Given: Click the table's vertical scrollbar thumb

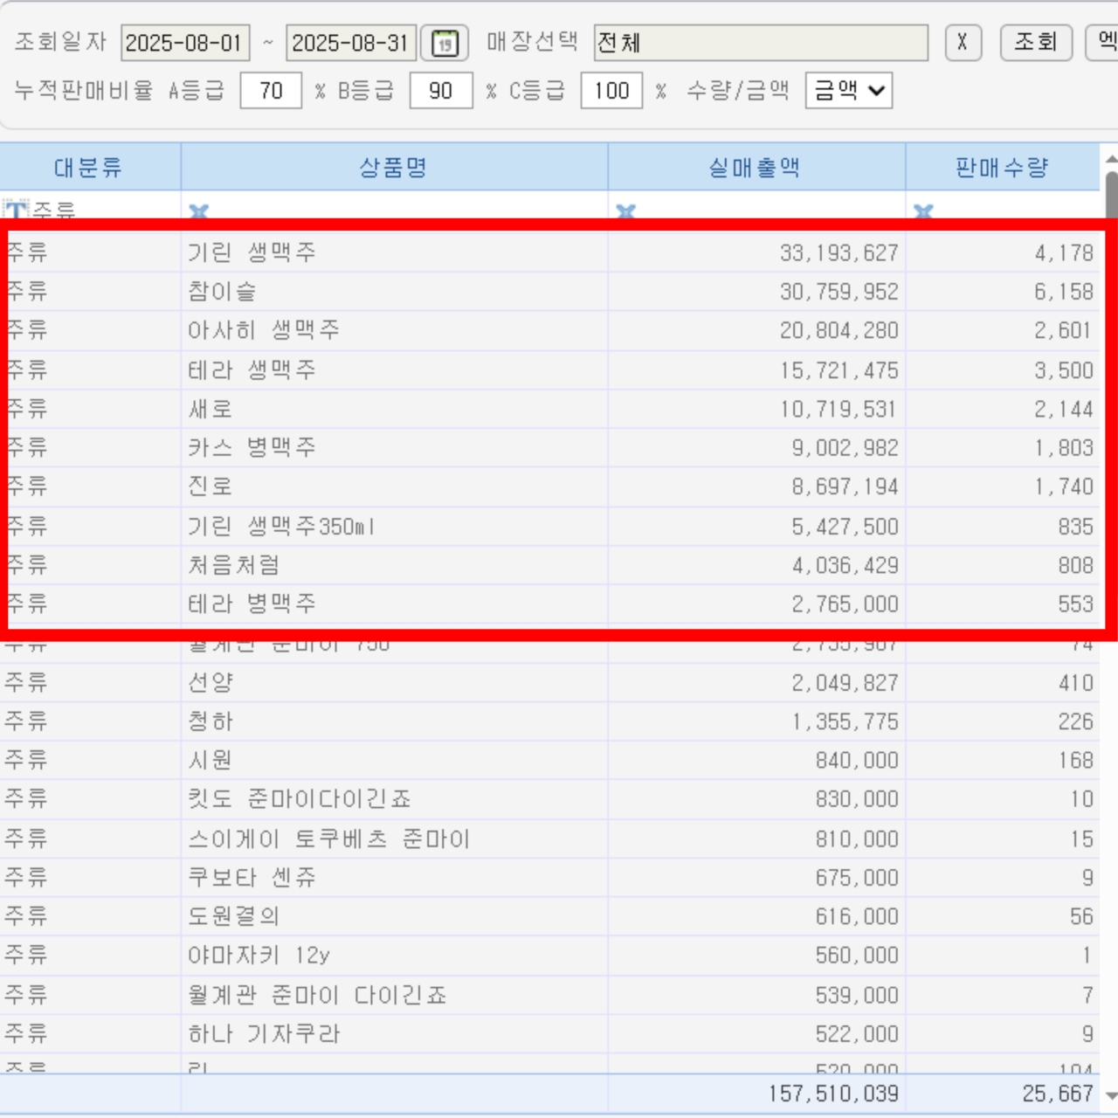Looking at the screenshot, I should pos(1111,194).
